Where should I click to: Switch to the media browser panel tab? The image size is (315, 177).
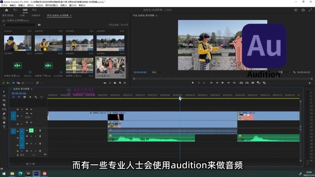(x=8, y=16)
